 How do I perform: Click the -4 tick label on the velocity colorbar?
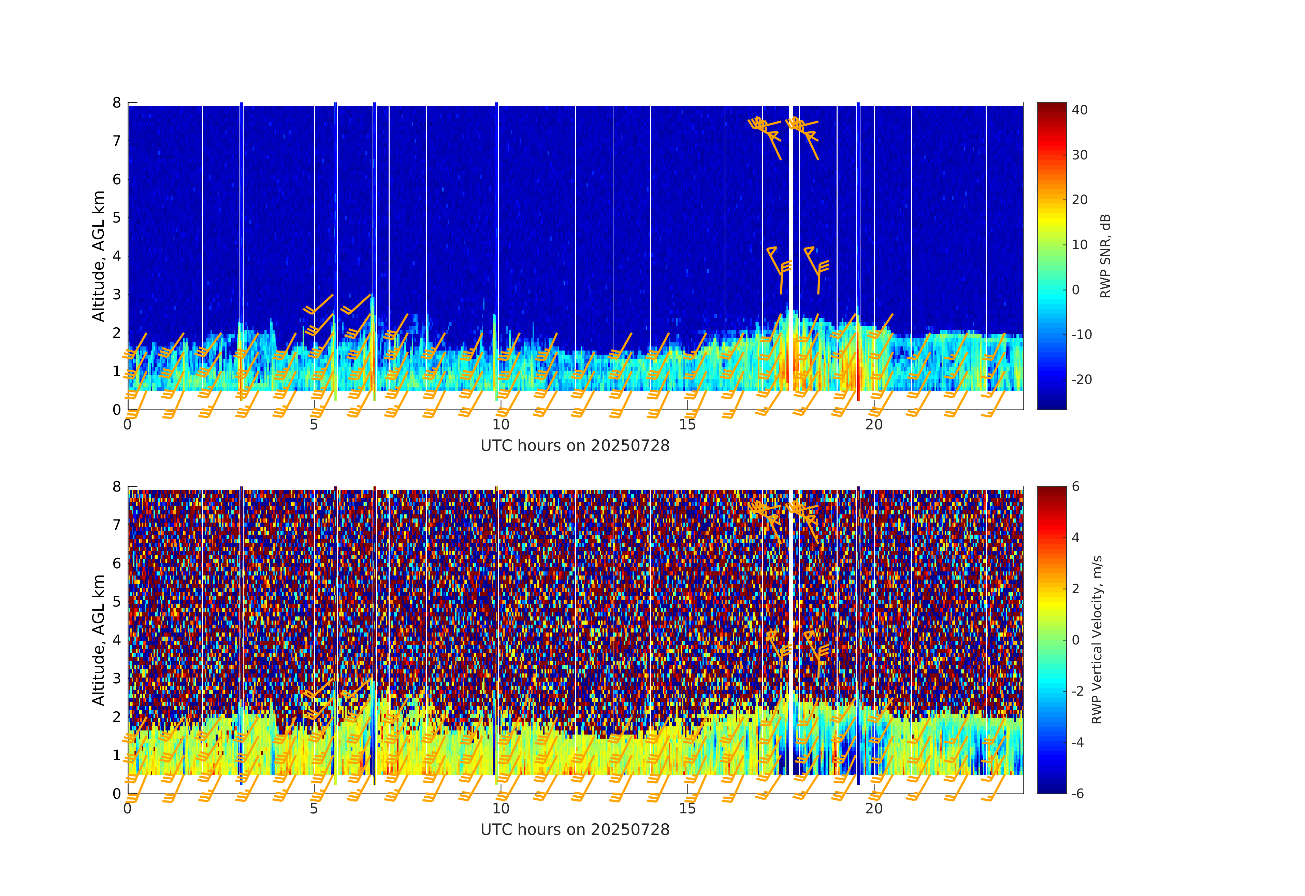1078,743
